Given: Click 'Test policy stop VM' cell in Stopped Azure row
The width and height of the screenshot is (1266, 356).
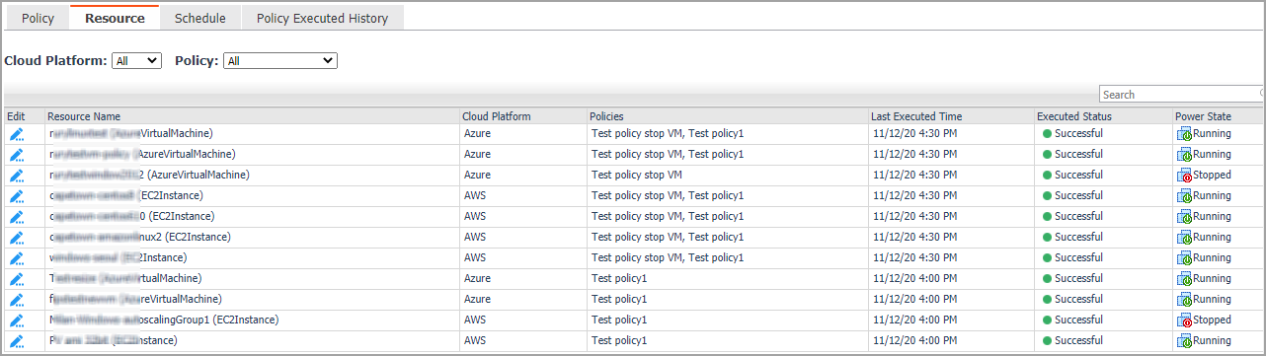Looking at the screenshot, I should click(x=637, y=176).
